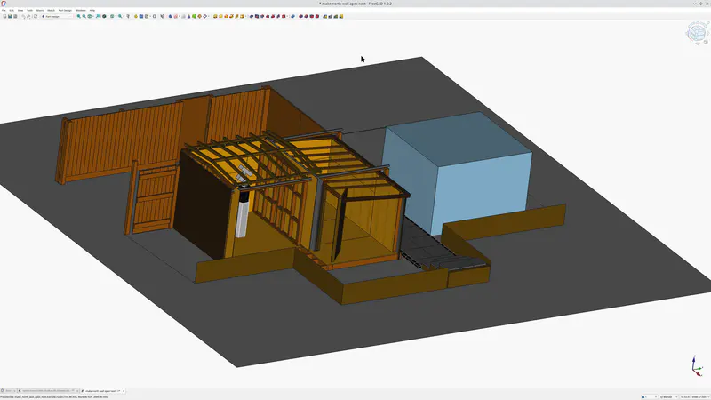711x400 pixels.
Task: Click the navigation cube in the corner
Action: pyautogui.click(x=697, y=32)
